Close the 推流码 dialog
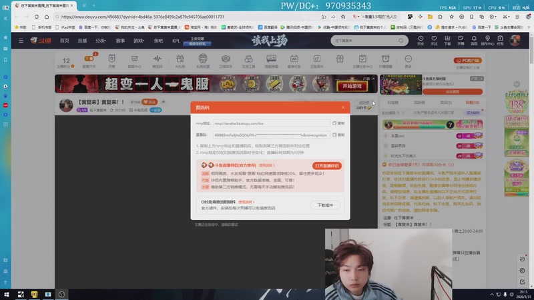 [x=343, y=107]
